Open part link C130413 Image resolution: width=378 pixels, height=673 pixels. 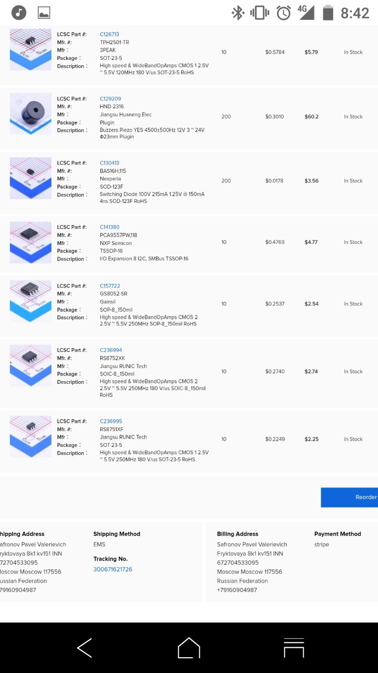(x=110, y=163)
